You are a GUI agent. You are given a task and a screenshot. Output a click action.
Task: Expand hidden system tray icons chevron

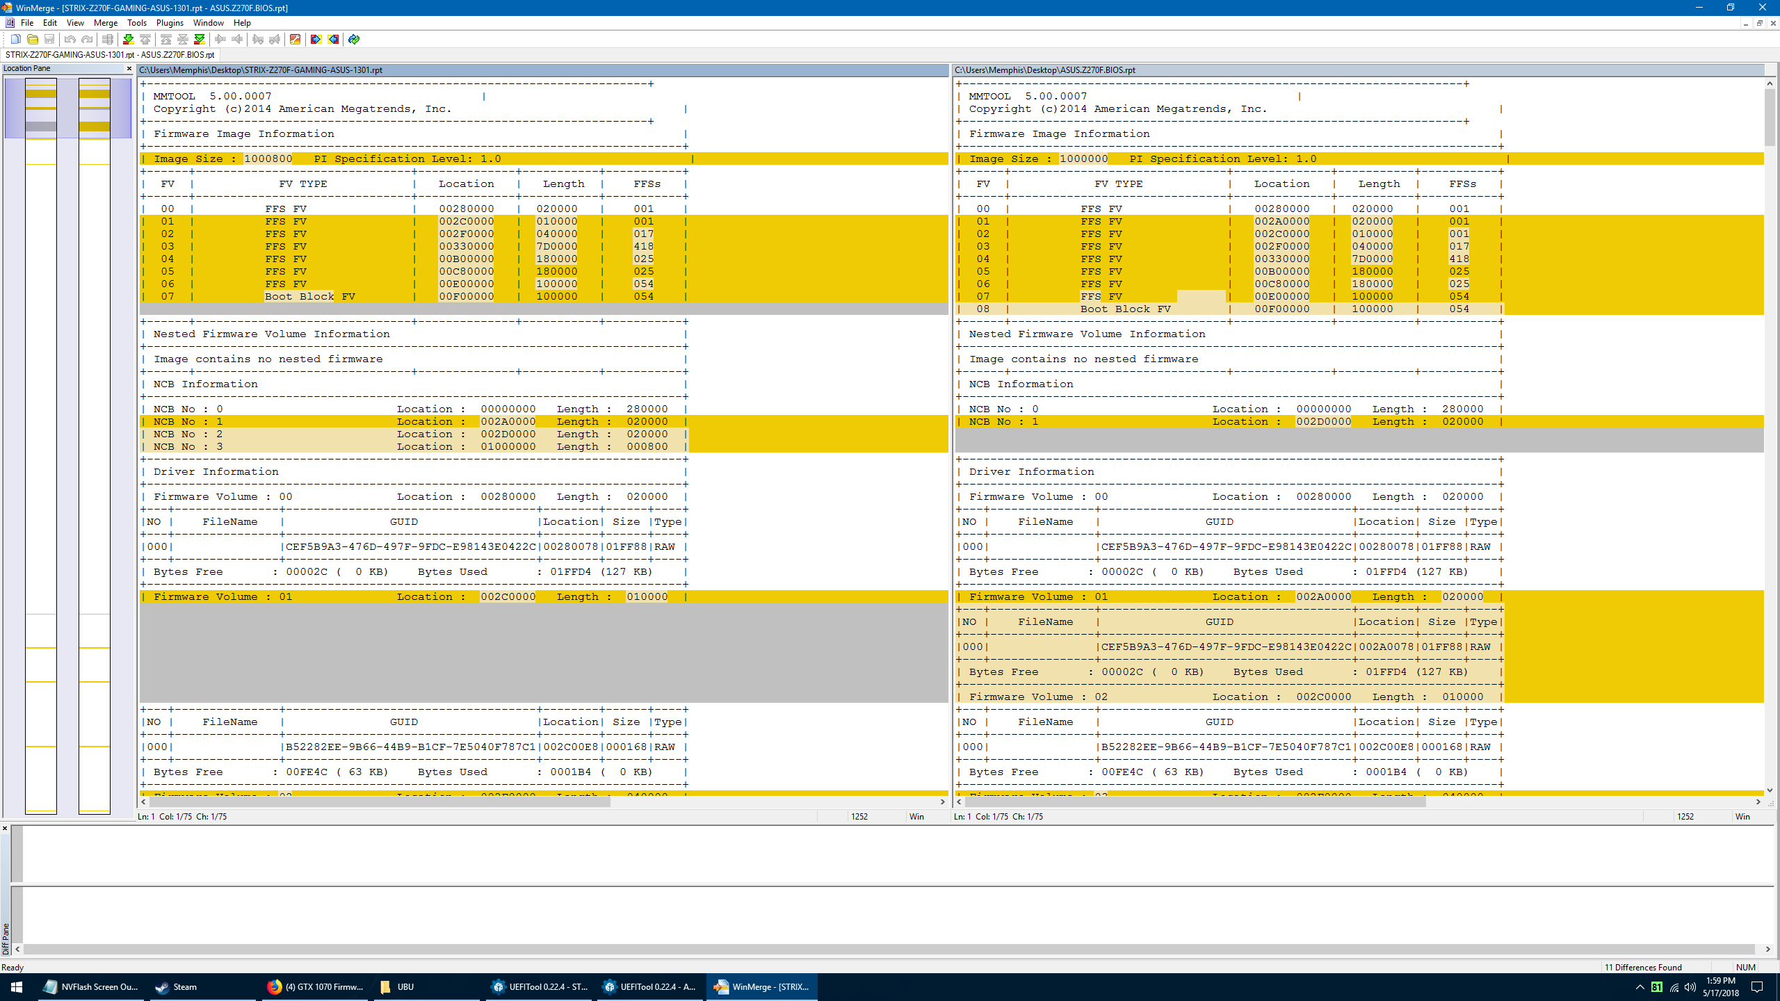(1640, 987)
